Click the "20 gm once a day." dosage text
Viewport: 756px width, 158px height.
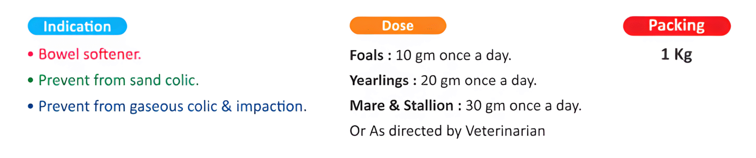[478, 80]
